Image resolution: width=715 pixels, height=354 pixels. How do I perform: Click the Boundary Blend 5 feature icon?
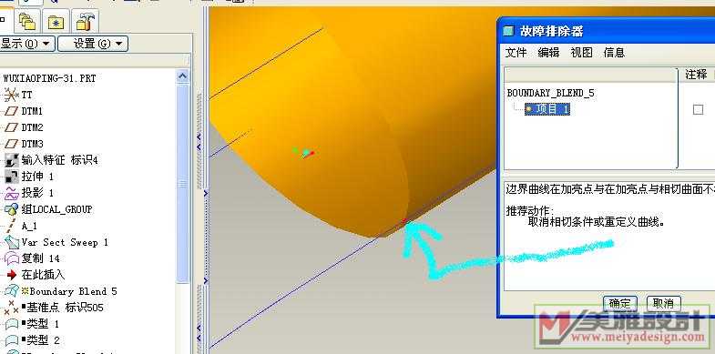(12, 291)
